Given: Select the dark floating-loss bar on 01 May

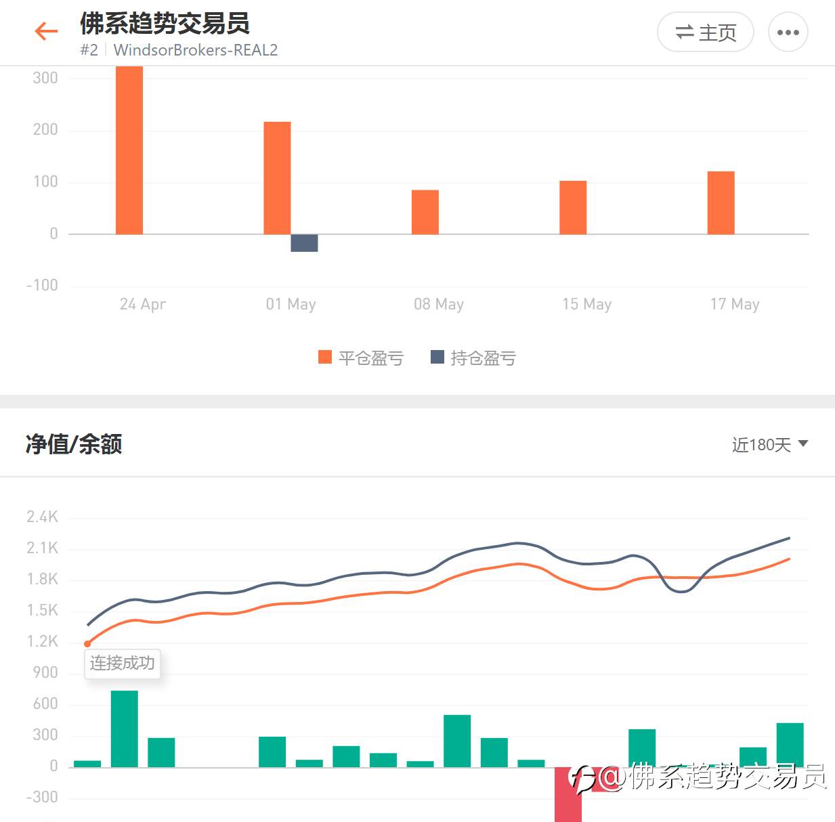Looking at the screenshot, I should [x=304, y=243].
